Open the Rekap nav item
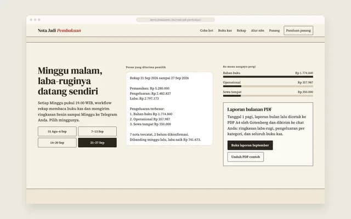 [241, 31]
